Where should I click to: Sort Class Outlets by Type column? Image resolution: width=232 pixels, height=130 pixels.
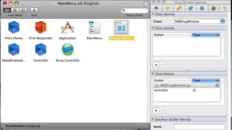click(206, 80)
